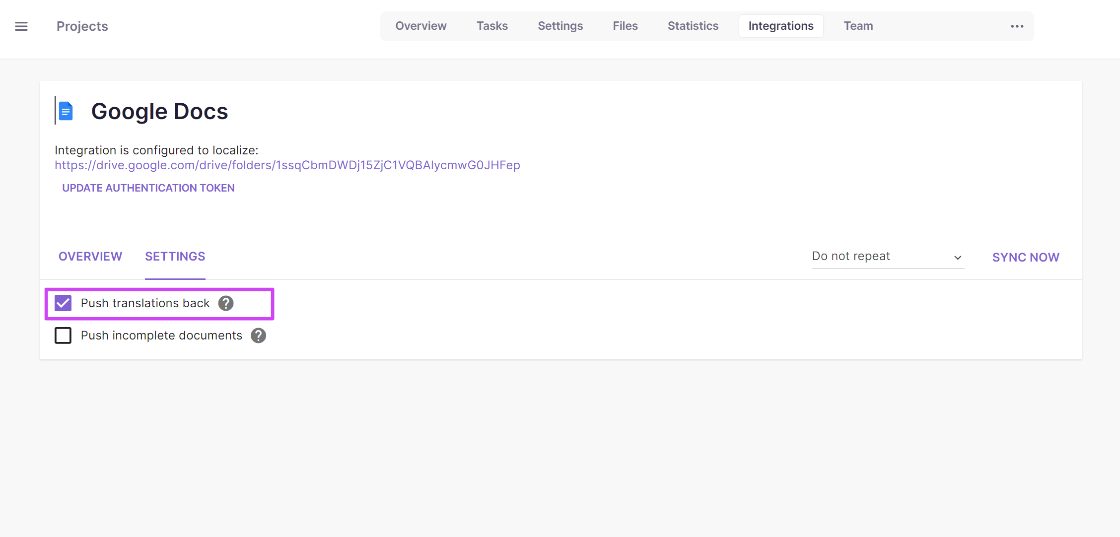
Task: Click the Push translations back label
Action: [x=145, y=303]
